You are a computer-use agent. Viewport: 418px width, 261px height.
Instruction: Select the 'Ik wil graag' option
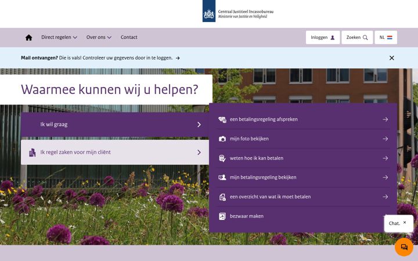point(115,124)
